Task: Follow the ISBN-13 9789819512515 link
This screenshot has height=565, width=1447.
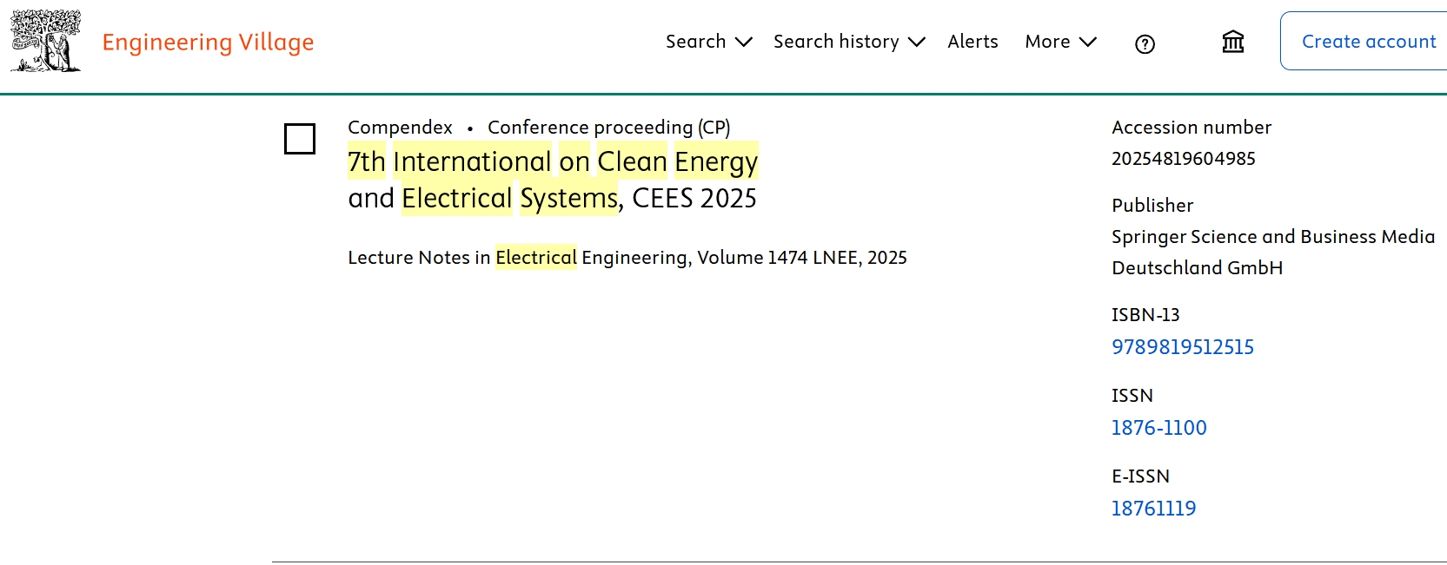Action: [x=1182, y=347]
